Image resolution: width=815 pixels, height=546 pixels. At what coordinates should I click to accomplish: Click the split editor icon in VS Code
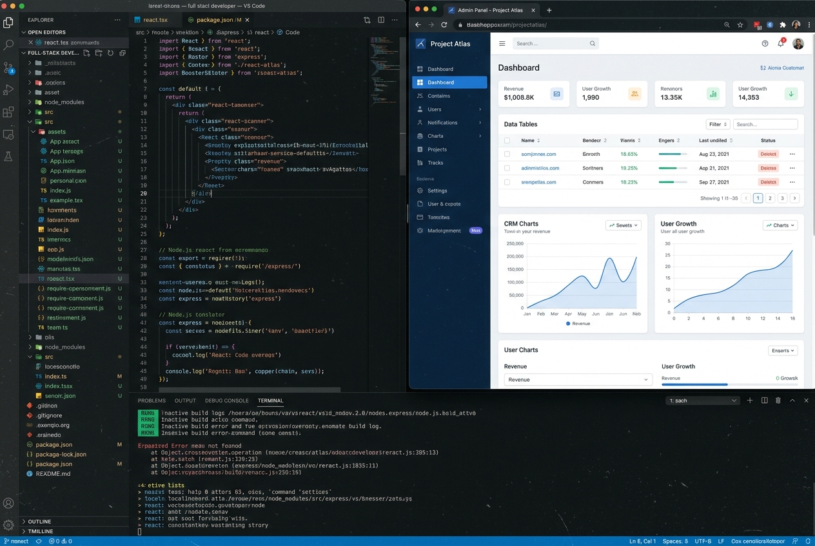point(381,20)
